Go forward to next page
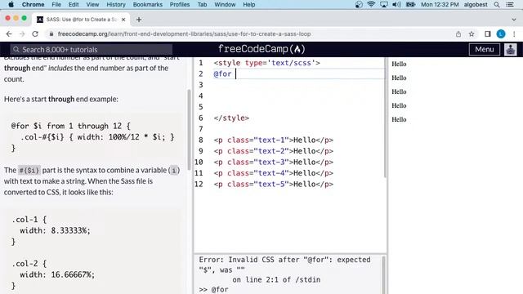The width and height of the screenshot is (523, 294). pos(22,34)
